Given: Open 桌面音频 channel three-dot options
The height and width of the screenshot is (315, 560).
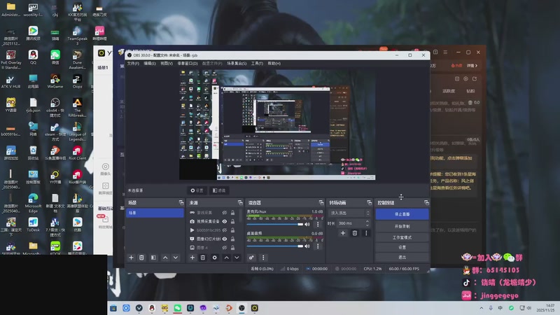Looking at the screenshot, I should (318, 246).
